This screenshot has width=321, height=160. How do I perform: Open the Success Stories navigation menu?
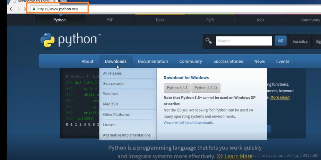point(228,61)
